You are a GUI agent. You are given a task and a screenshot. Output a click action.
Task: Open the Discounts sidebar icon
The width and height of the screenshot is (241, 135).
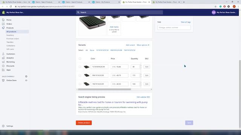coord(3,66)
